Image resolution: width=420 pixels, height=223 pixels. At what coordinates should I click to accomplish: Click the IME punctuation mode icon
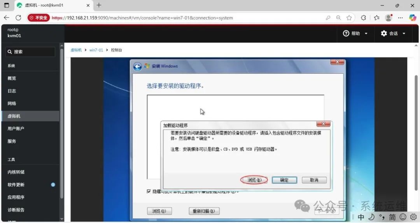(x=382, y=217)
